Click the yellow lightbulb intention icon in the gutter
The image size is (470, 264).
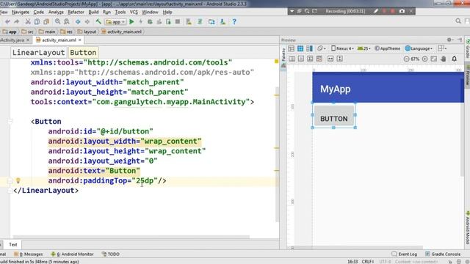(x=18, y=180)
